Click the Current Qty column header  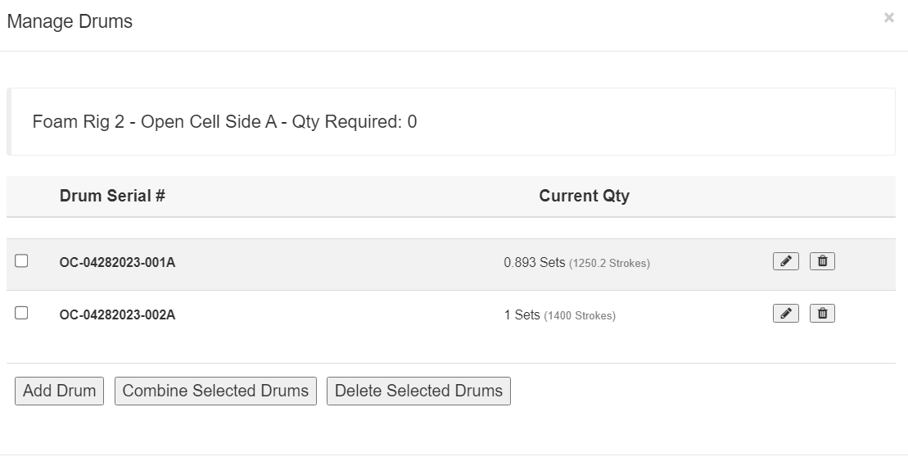coord(584,196)
